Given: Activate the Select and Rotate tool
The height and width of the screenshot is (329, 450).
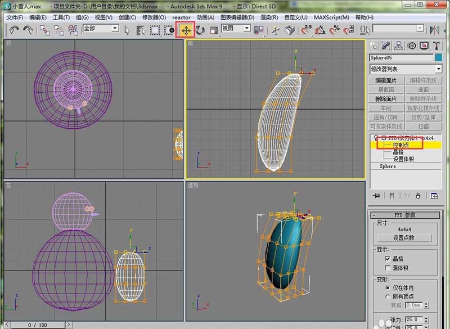Looking at the screenshot, I should 200,30.
